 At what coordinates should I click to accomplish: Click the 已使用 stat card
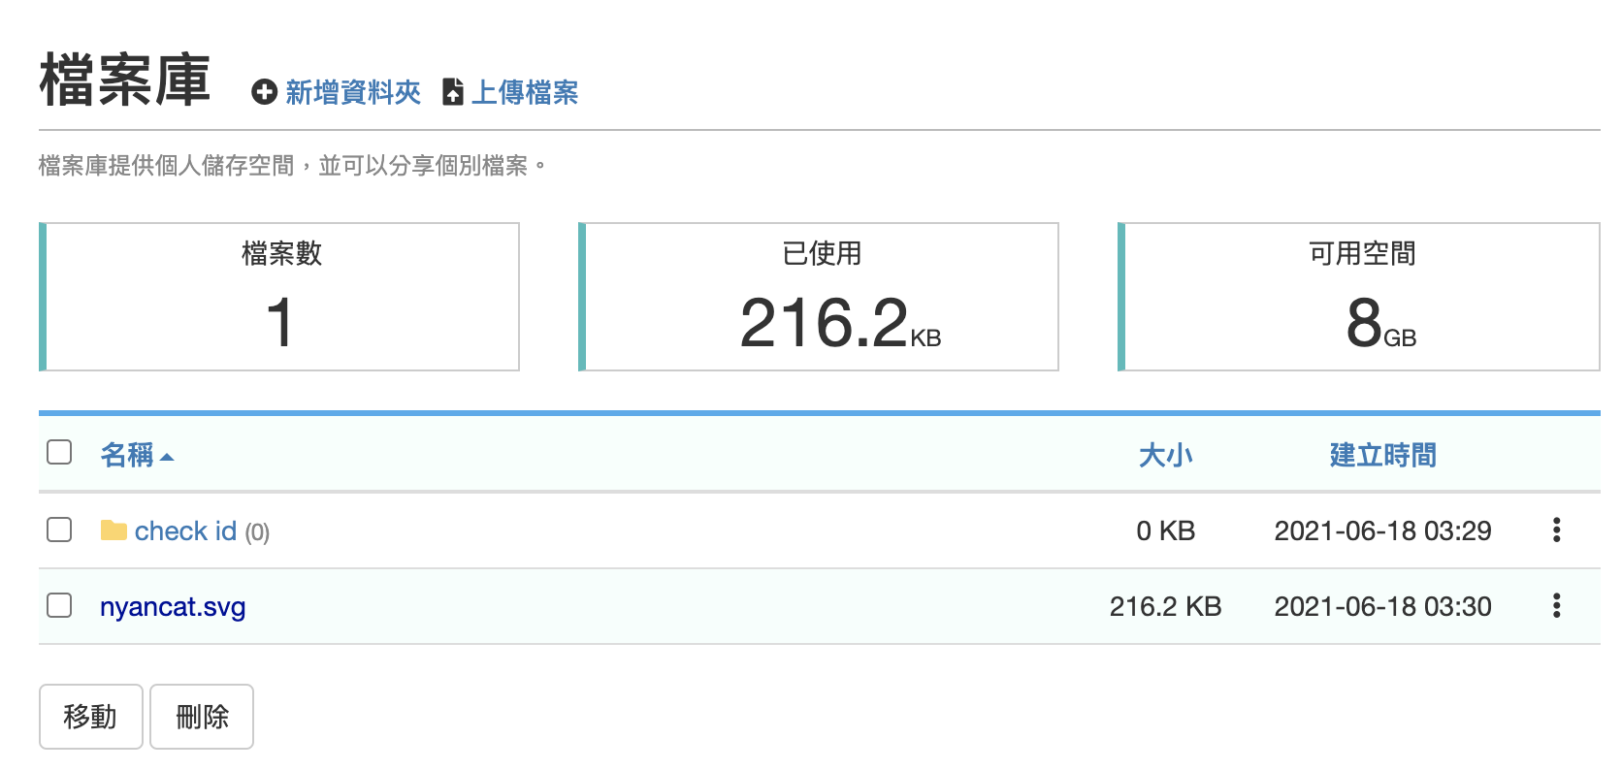[819, 297]
